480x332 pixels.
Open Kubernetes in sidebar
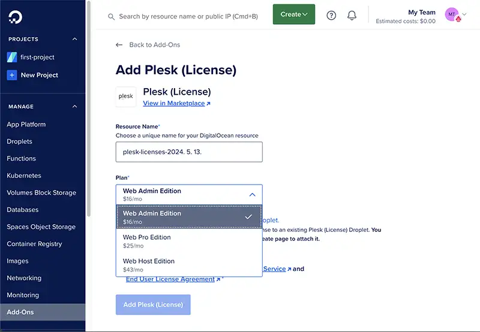(24, 176)
